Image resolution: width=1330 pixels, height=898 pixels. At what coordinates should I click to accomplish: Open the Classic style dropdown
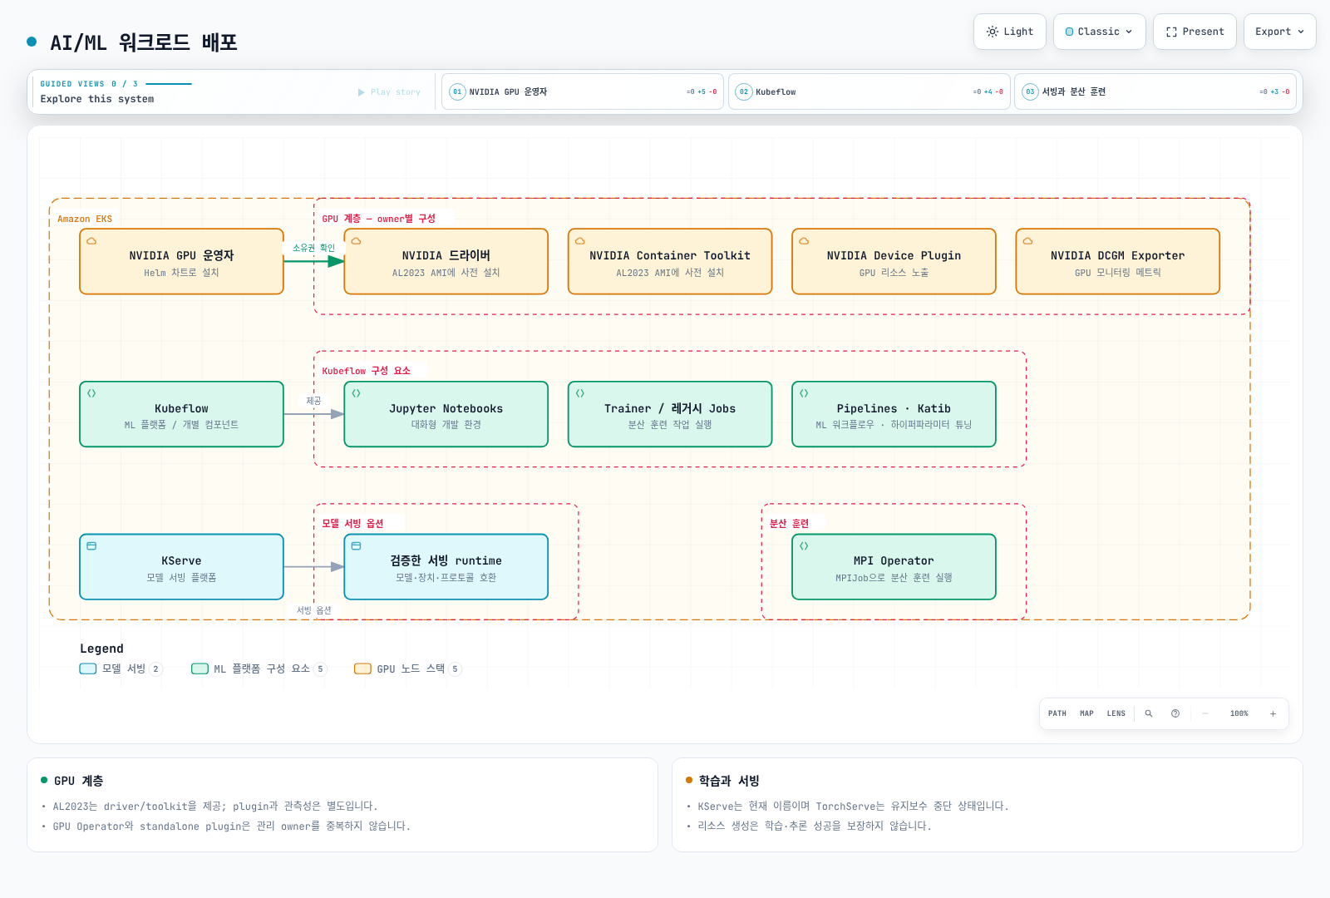coord(1100,32)
